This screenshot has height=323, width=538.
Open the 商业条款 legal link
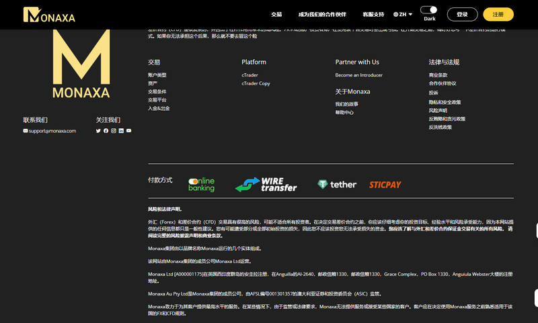(438, 75)
